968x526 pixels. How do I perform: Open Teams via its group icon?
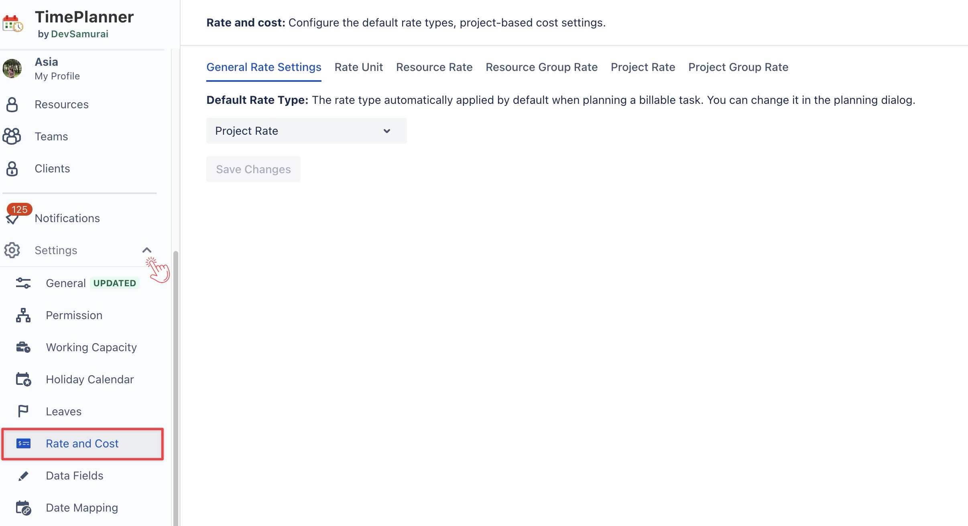[x=12, y=136]
